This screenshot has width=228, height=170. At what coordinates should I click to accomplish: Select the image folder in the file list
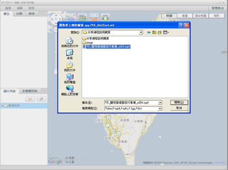[x=88, y=43]
